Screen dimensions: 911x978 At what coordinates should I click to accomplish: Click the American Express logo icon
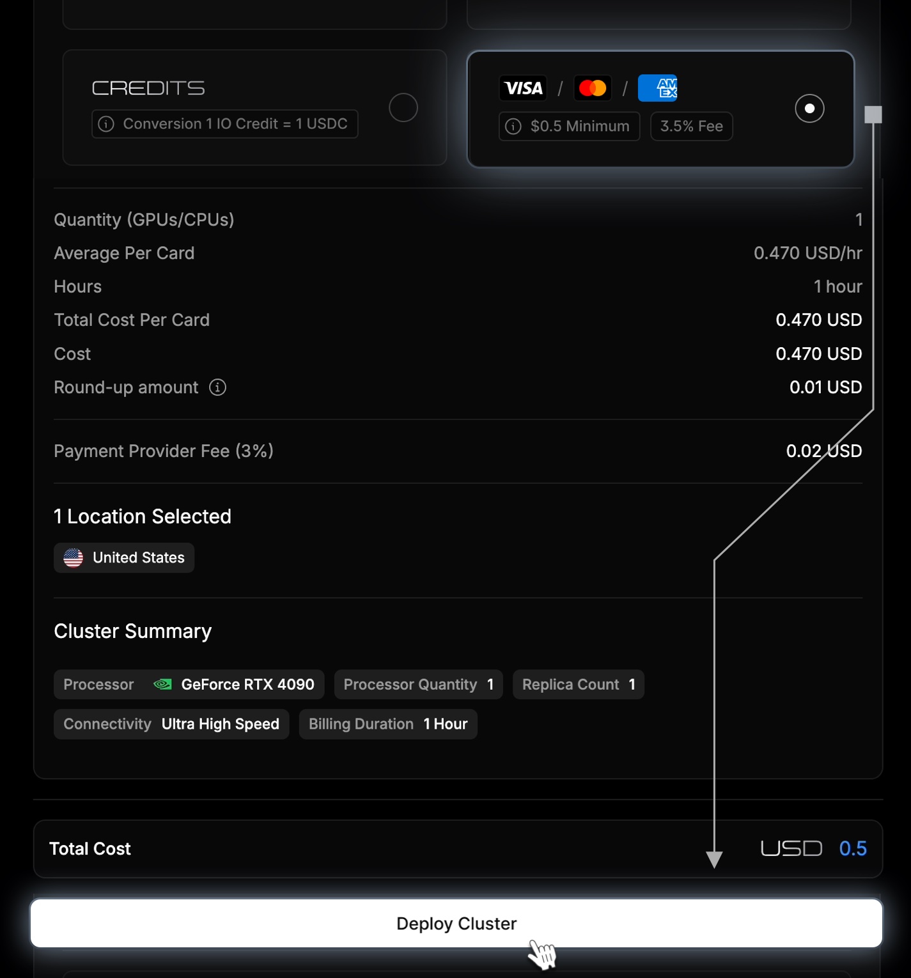point(658,88)
